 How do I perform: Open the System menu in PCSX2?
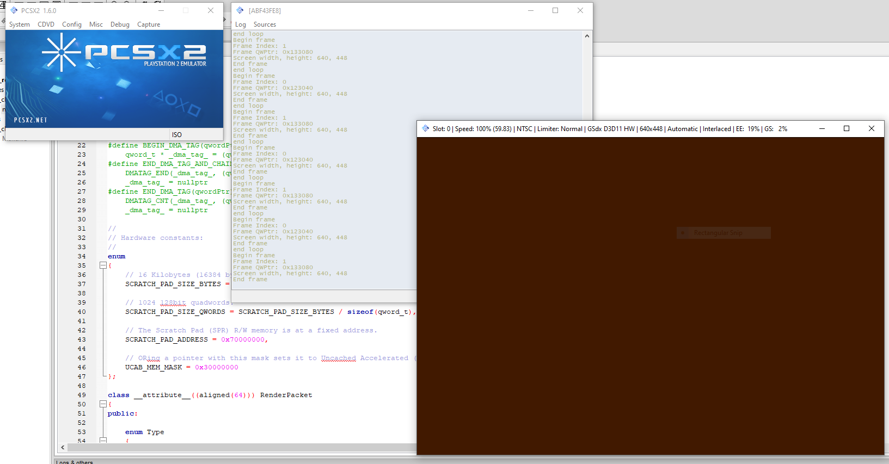point(20,24)
